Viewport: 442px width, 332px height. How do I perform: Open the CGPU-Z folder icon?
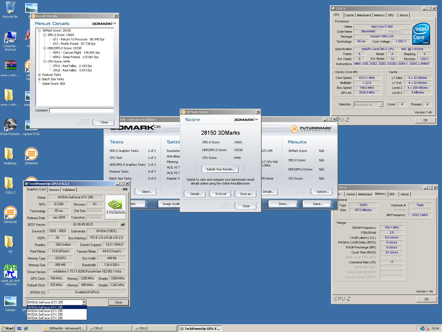coord(10,186)
